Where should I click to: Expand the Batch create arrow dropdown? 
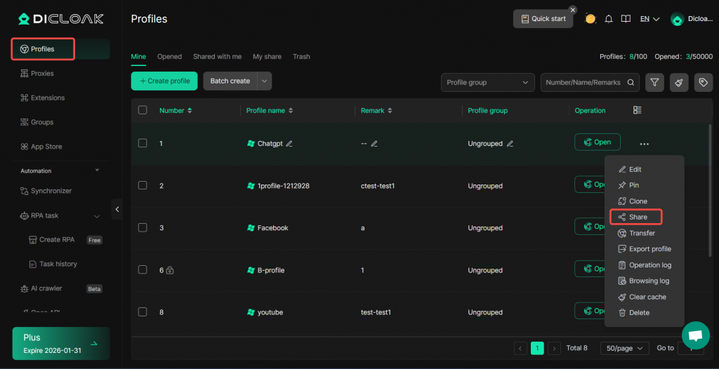[265, 81]
